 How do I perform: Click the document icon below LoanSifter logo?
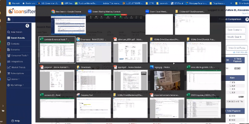point(9,19)
